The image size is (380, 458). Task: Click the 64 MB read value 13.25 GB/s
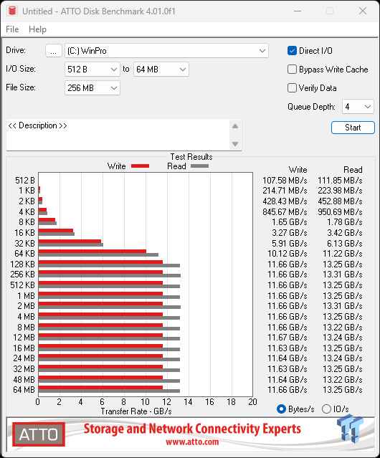pyautogui.click(x=342, y=390)
